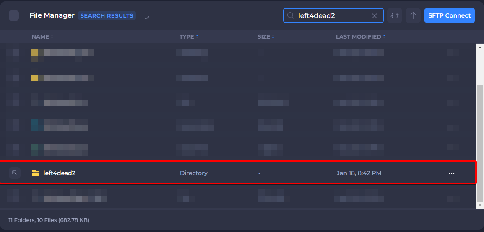Image resolution: width=484 pixels, height=232 pixels.
Task: Focus the file search input field
Action: tap(331, 16)
